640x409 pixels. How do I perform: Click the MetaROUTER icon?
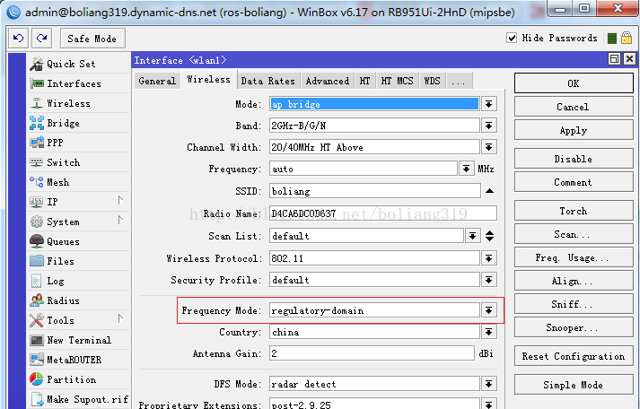(x=36, y=360)
